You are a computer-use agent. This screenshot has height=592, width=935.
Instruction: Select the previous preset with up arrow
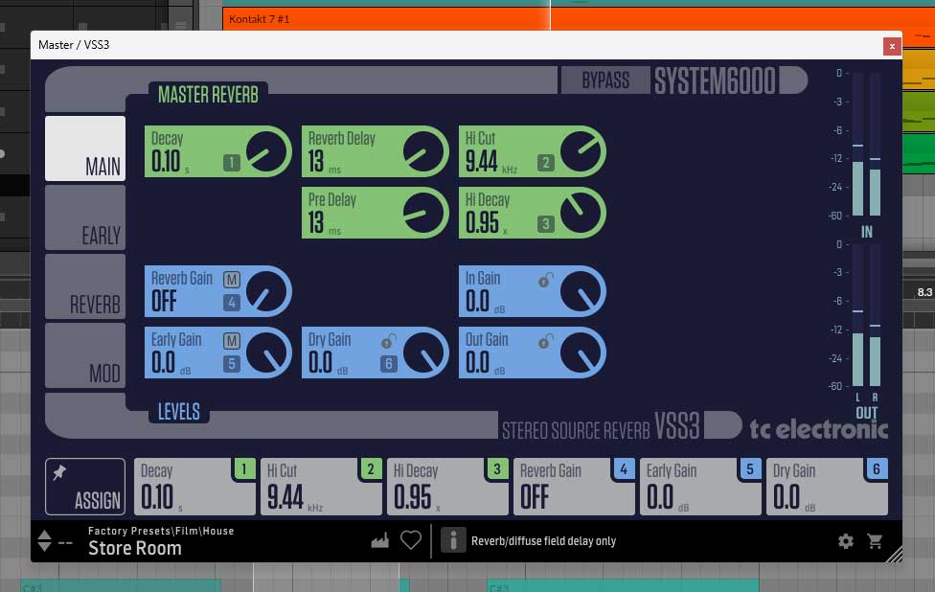click(45, 535)
